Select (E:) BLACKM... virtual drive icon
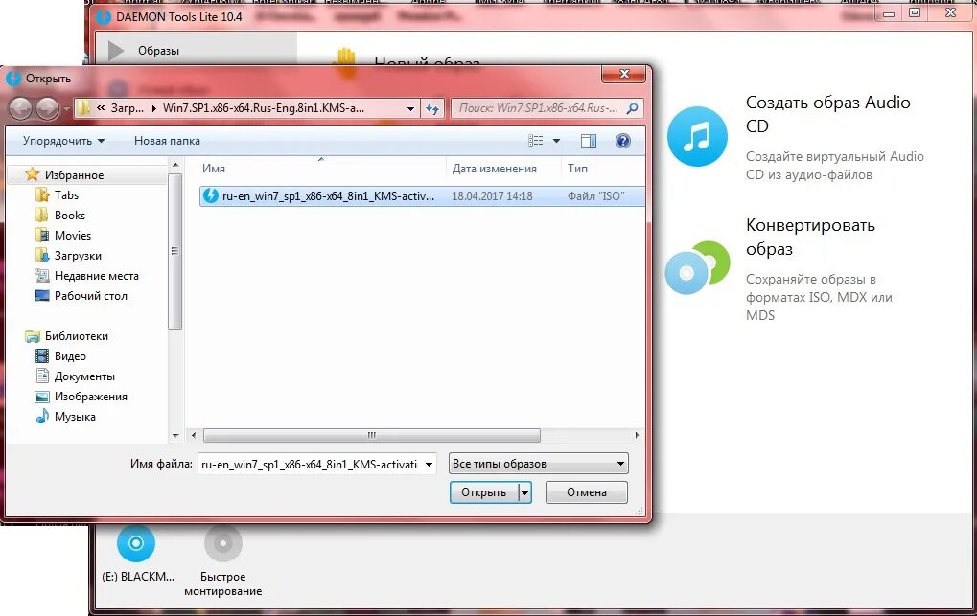977x616 pixels. coord(136,543)
